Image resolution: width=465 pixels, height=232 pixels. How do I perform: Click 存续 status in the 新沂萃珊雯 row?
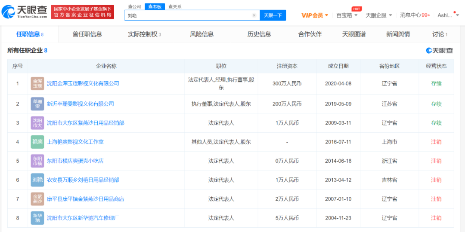click(x=436, y=104)
